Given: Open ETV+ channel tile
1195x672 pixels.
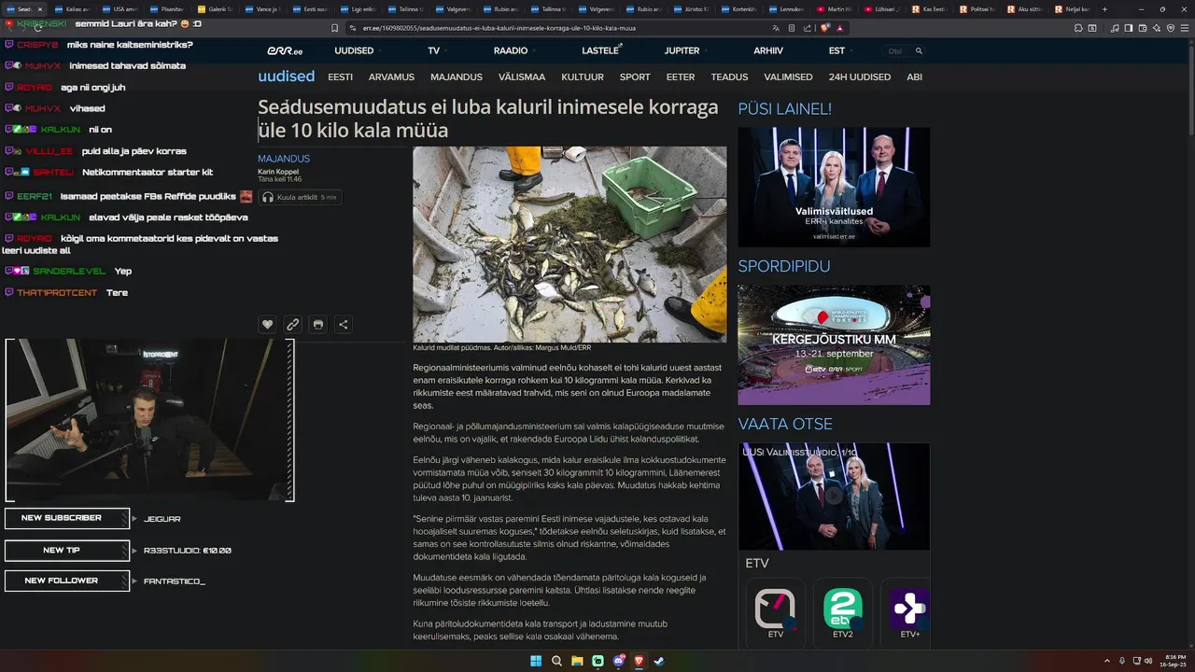Looking at the screenshot, I should 906,613.
